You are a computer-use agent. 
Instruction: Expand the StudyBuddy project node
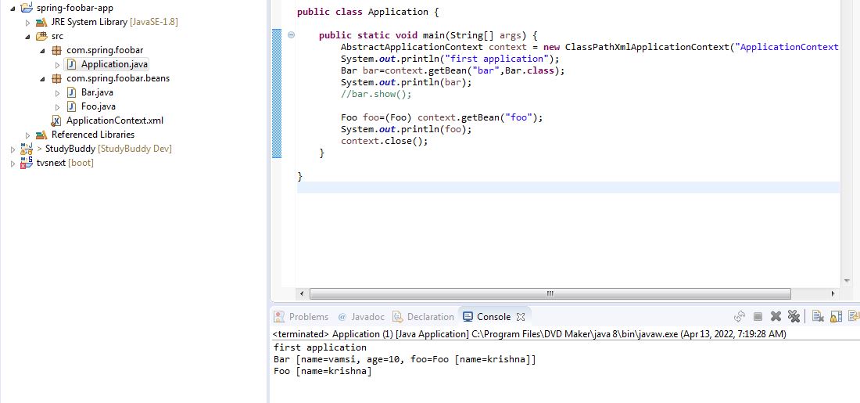(x=13, y=149)
